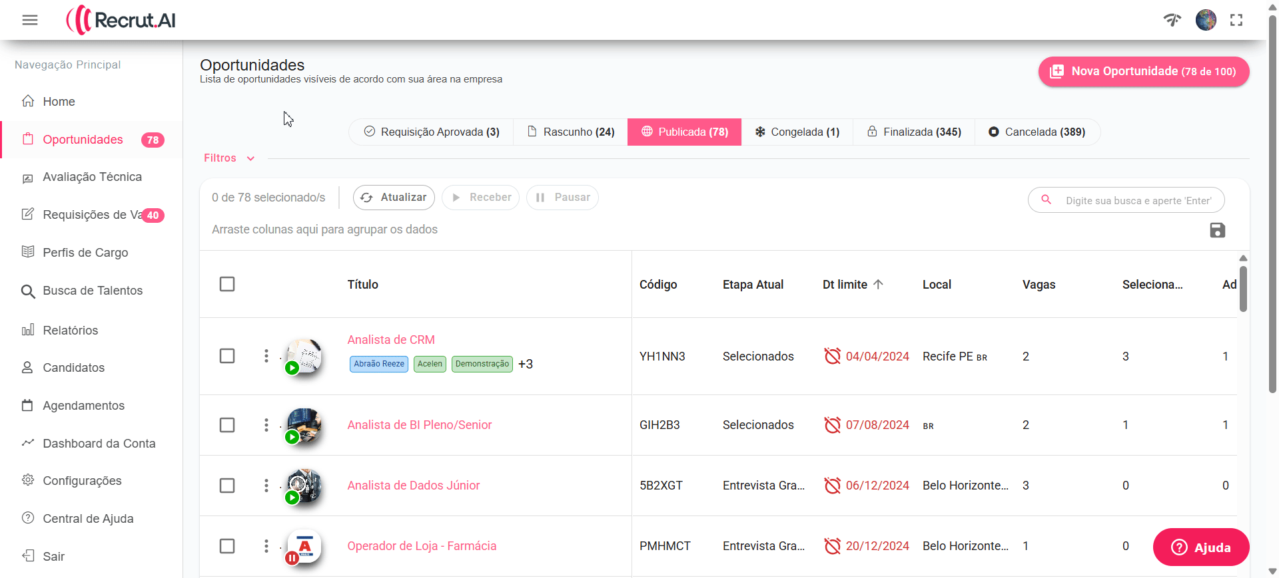Switch to the Rascunho (24) tab
The width and height of the screenshot is (1279, 578).
571,132
